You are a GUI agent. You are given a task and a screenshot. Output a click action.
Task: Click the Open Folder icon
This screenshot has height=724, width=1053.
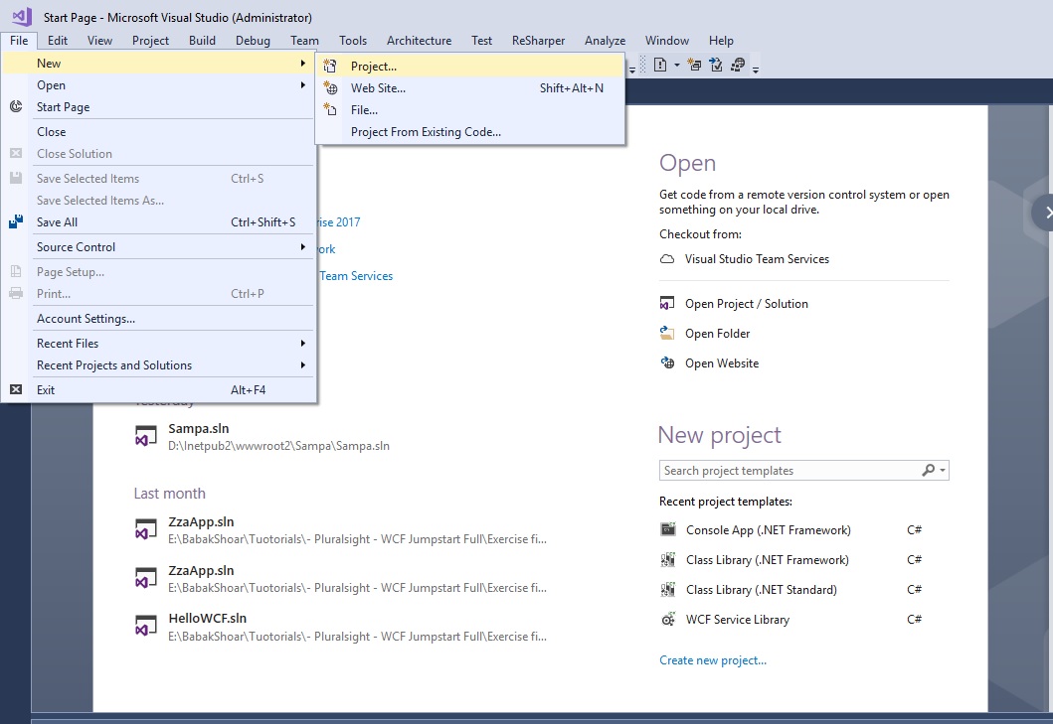coord(668,334)
